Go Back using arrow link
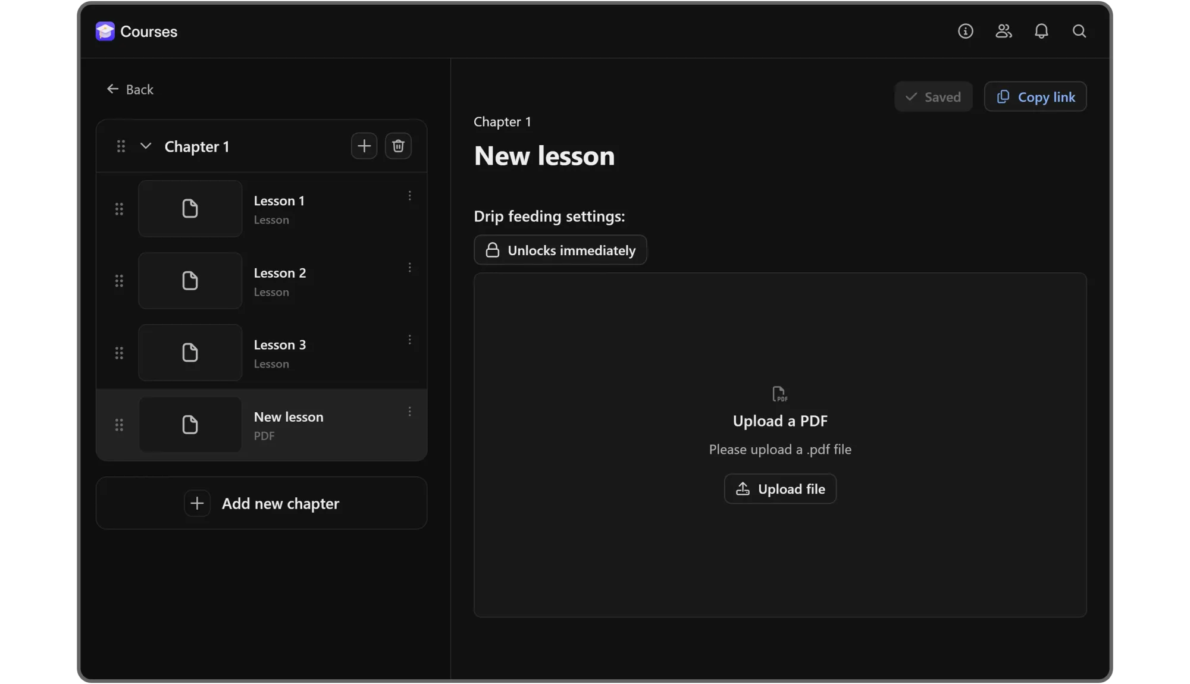The width and height of the screenshot is (1190, 684). pyautogui.click(x=130, y=89)
